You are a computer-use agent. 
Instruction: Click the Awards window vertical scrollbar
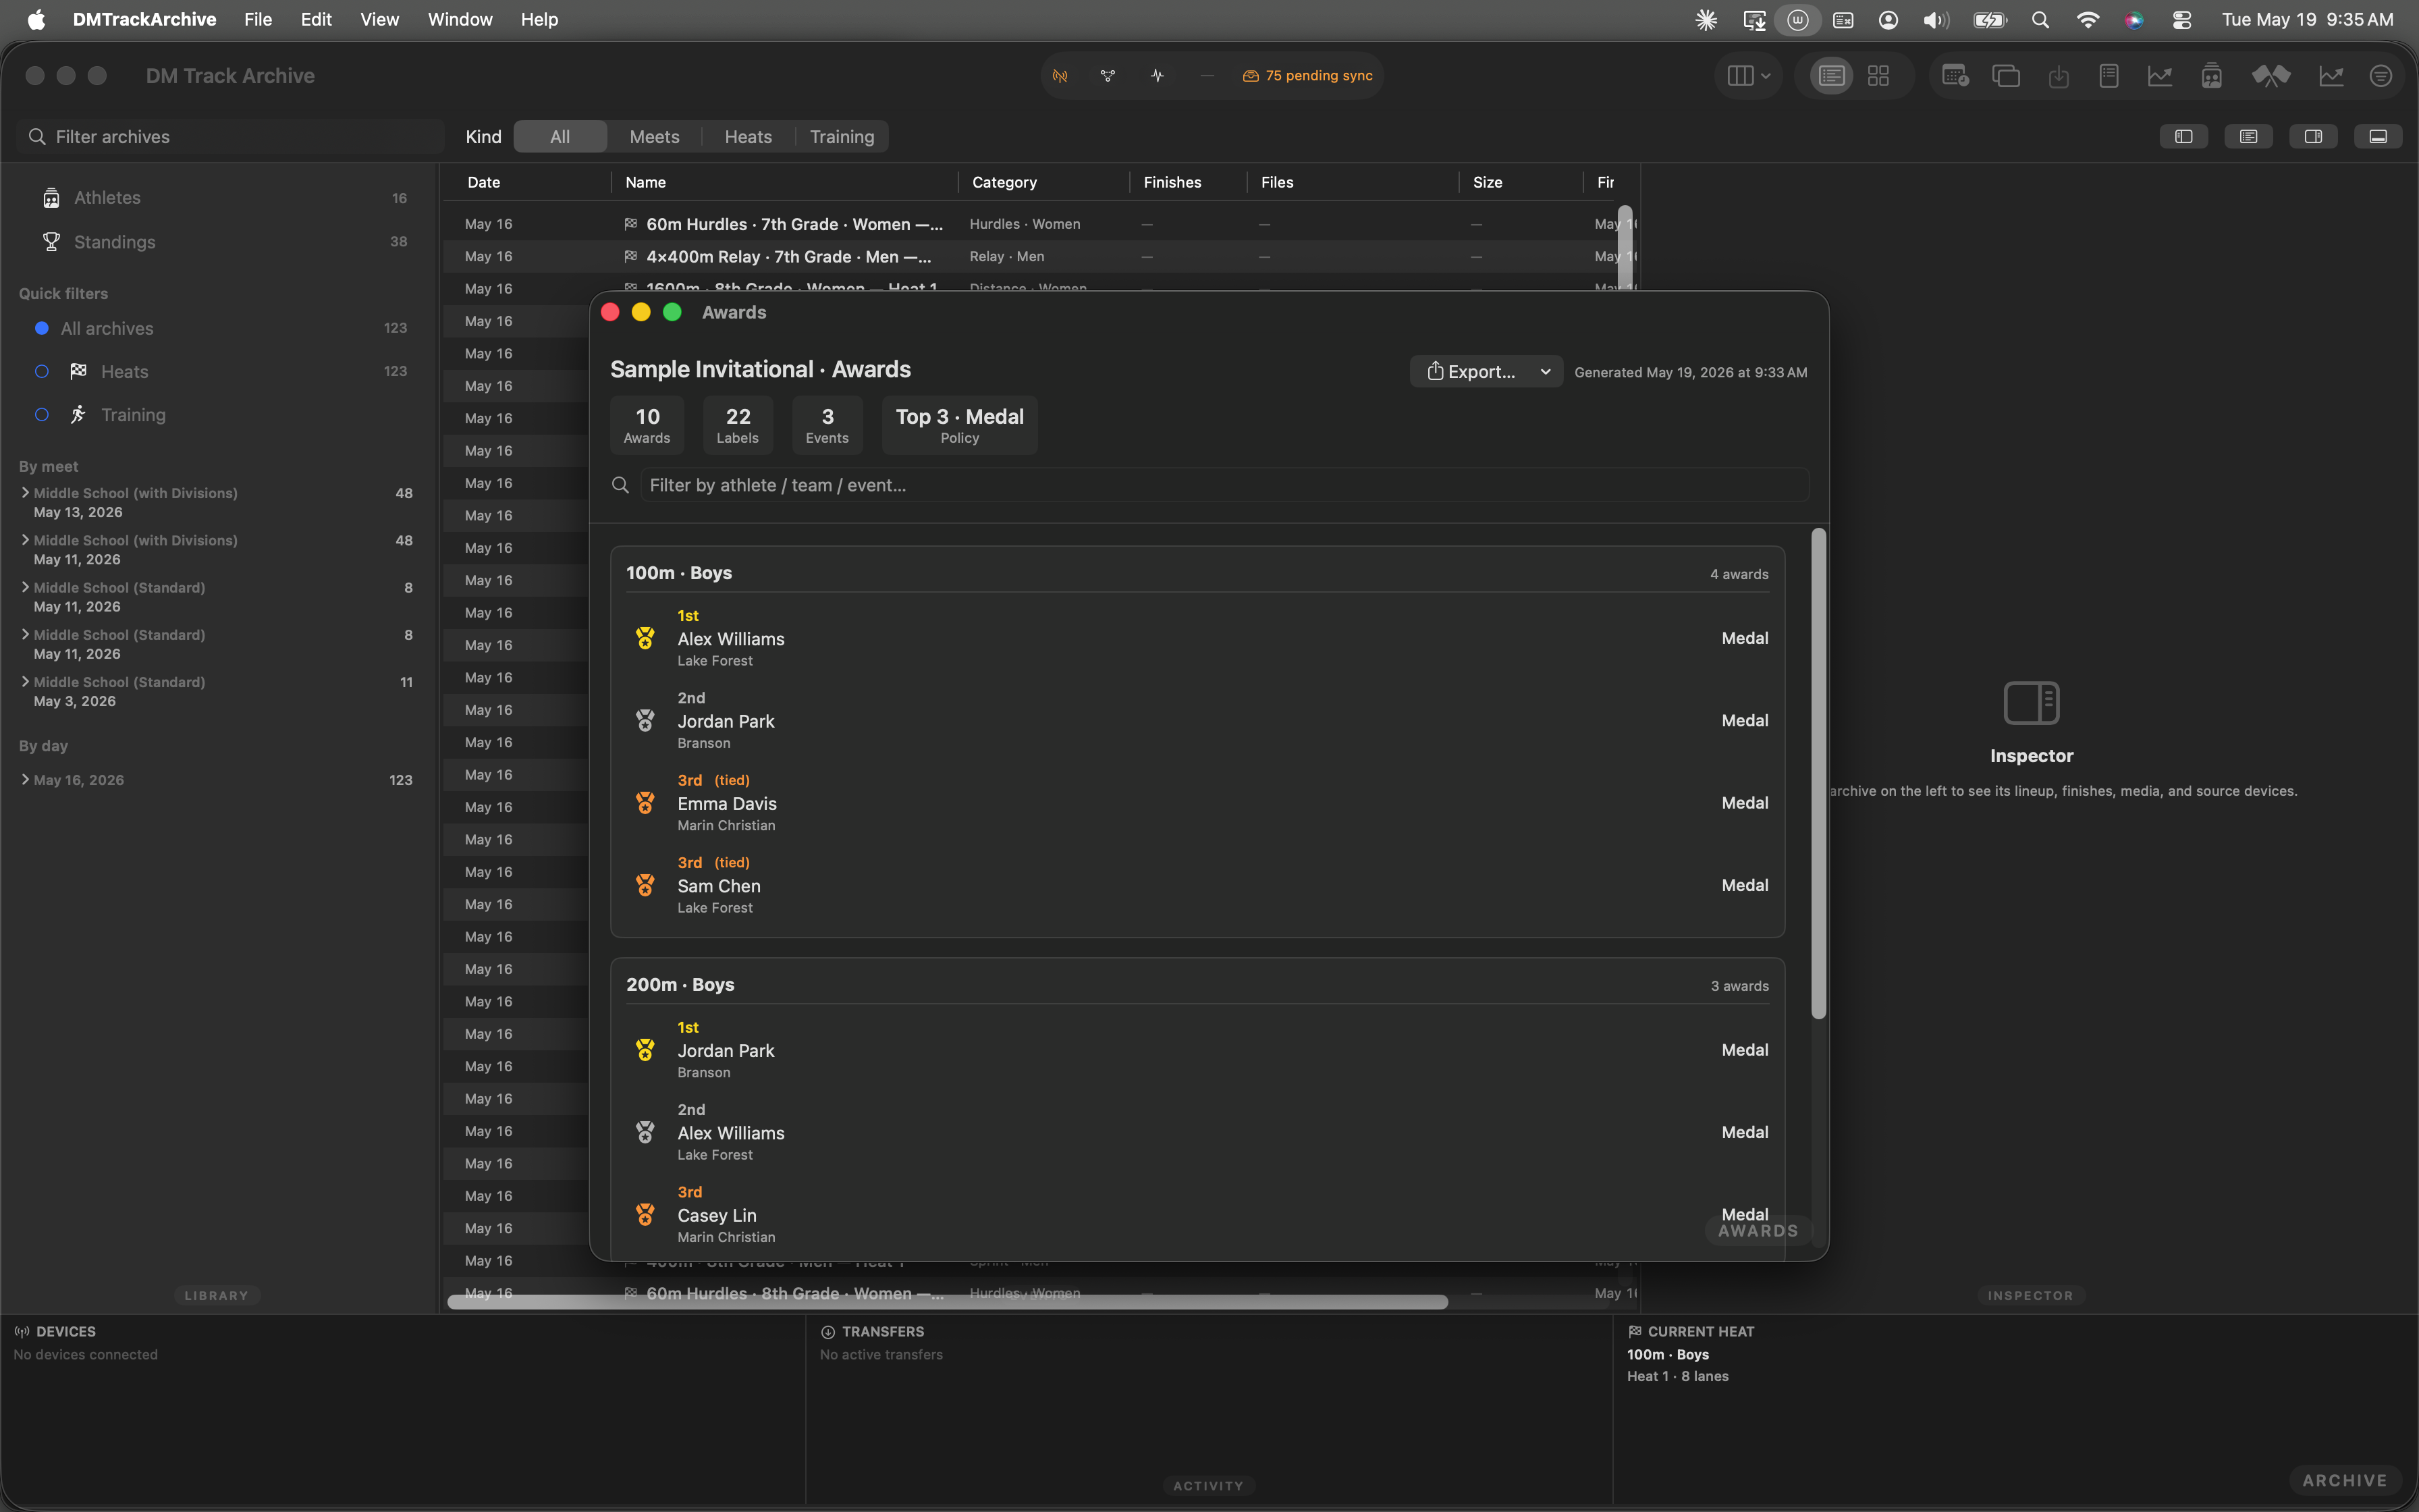tap(1818, 774)
